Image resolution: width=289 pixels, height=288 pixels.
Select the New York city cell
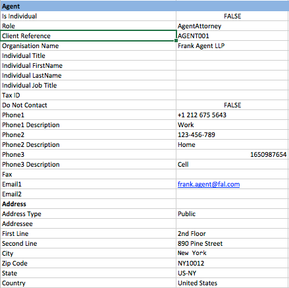click(232, 253)
